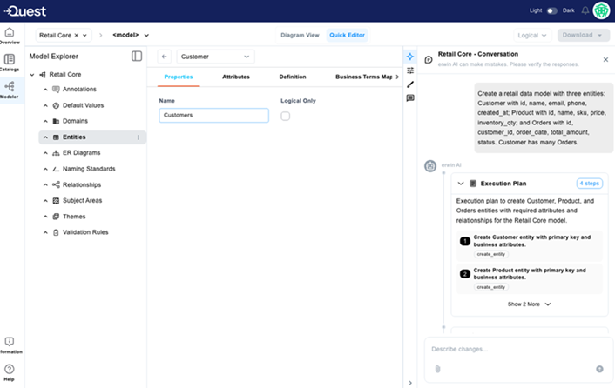Viewport: 615px width, 388px height.
Task: Click create_entity tag under step 2
Action: click(x=491, y=287)
